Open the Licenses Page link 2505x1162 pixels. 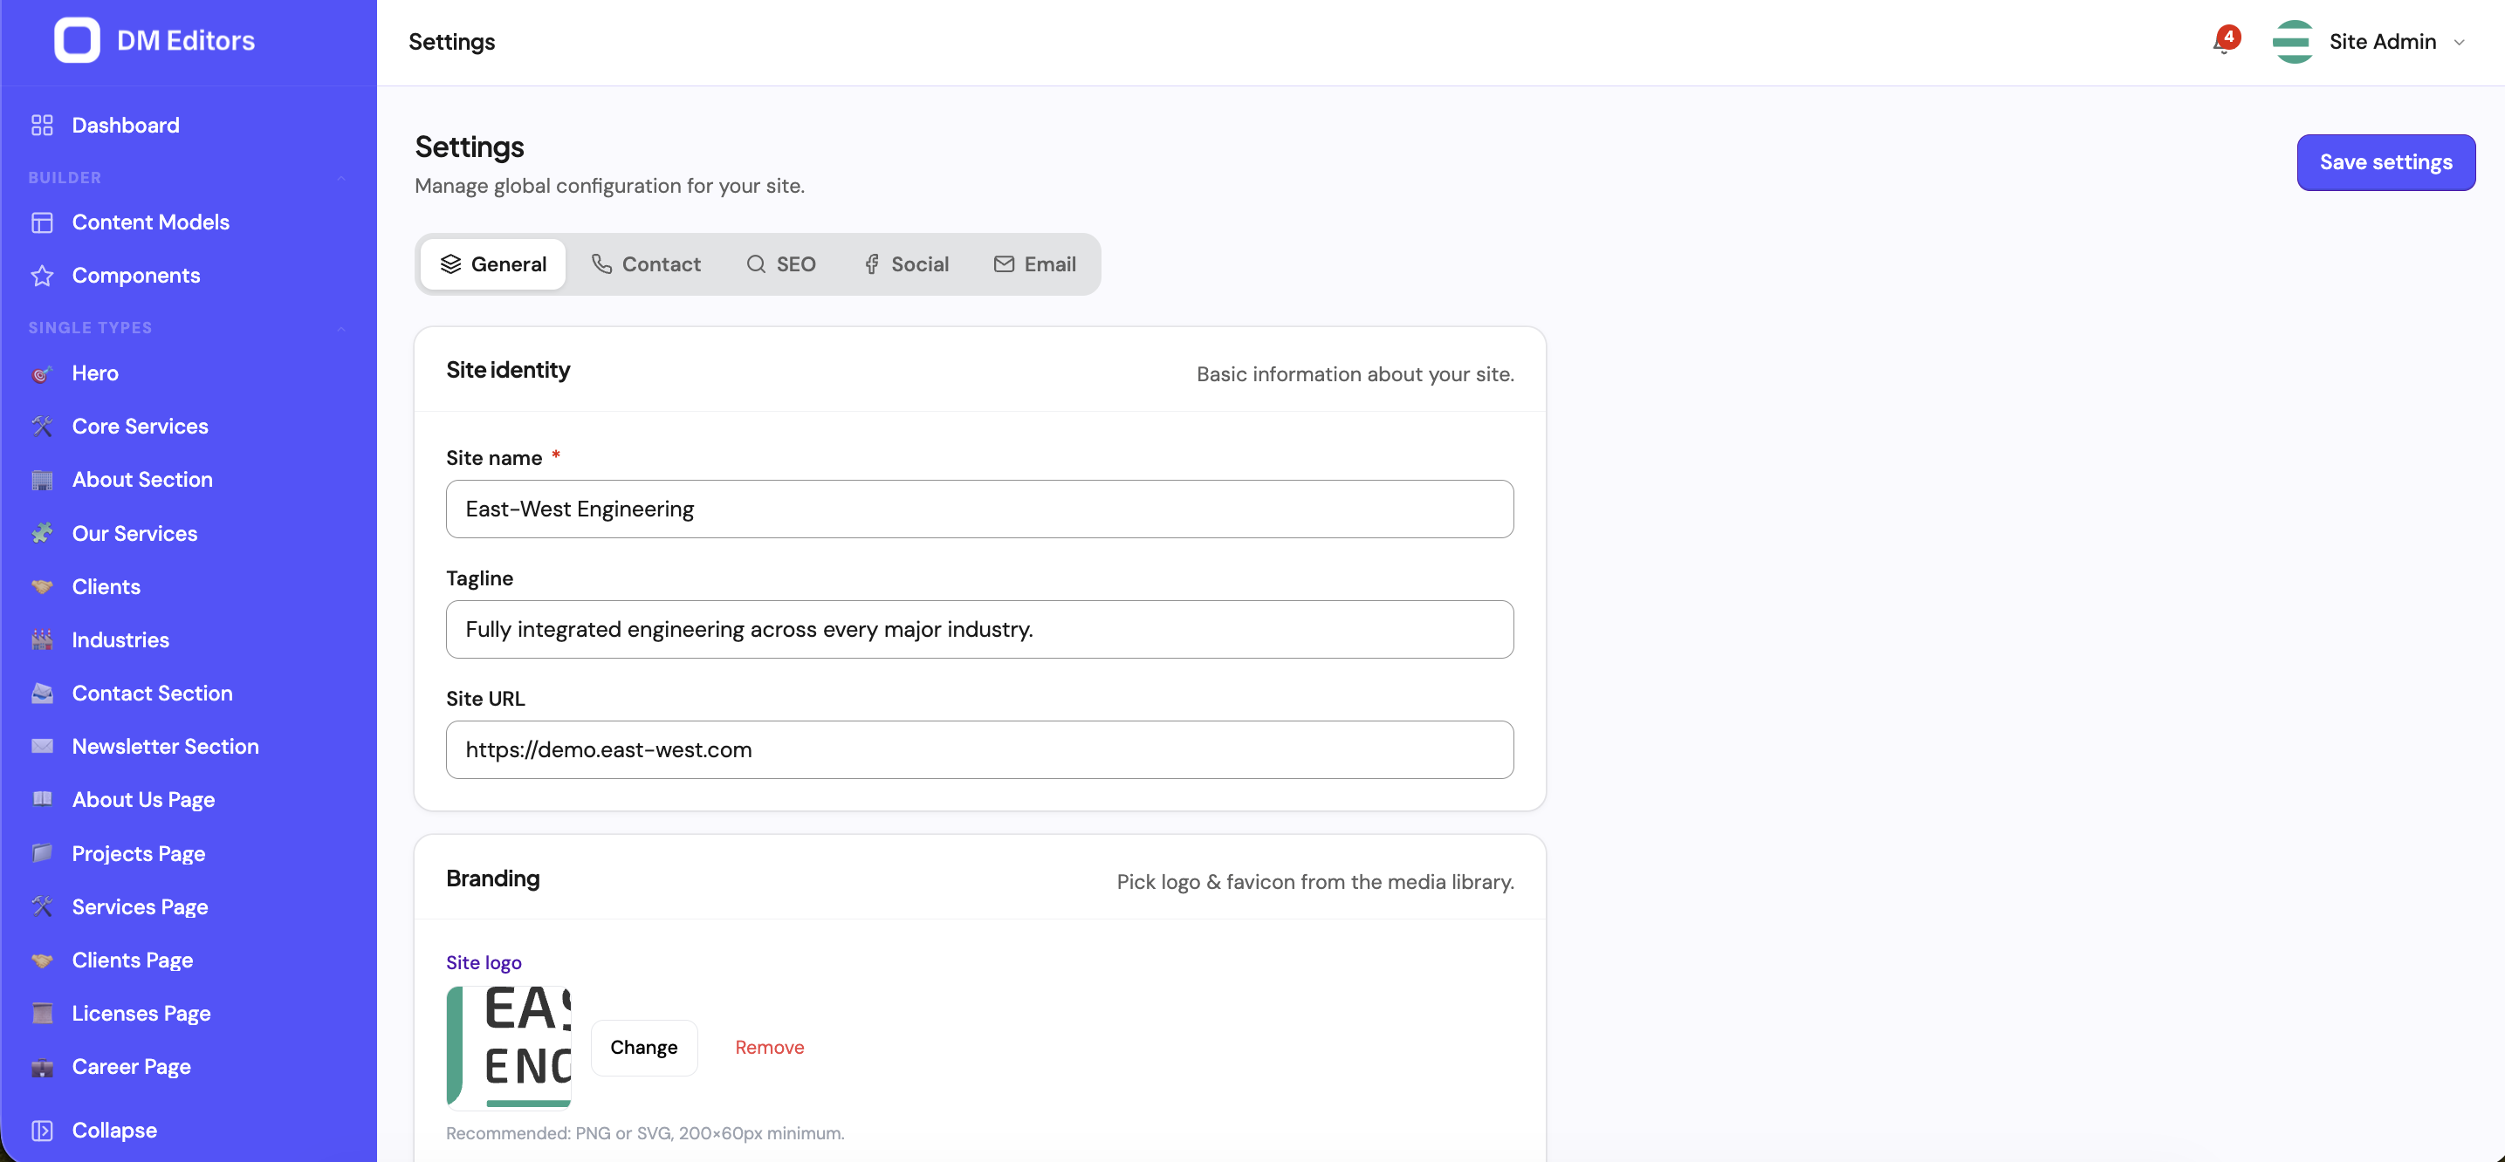(141, 1014)
